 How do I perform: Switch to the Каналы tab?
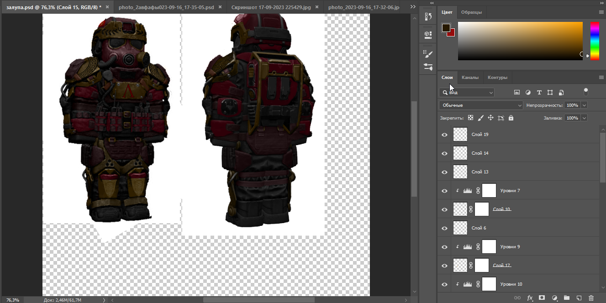click(470, 78)
